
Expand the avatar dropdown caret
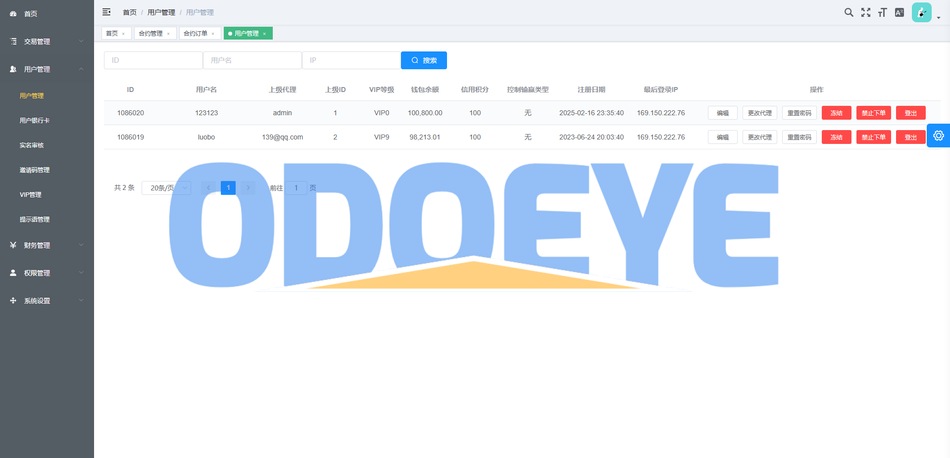pos(939,18)
